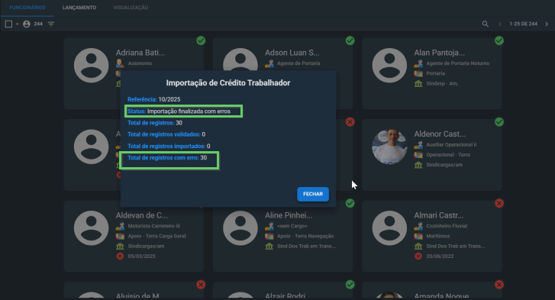
Task: Toggle the select-all checkbox
Action: pos(8,24)
